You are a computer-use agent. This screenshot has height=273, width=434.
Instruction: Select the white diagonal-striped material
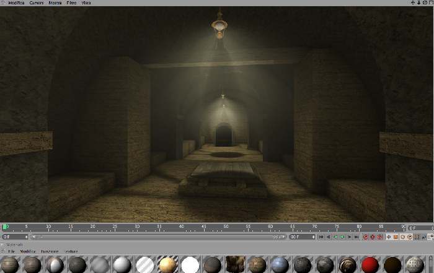click(x=144, y=264)
